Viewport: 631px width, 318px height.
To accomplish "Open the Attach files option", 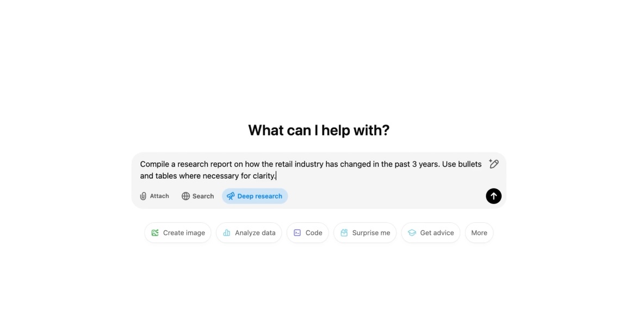I will (x=154, y=196).
